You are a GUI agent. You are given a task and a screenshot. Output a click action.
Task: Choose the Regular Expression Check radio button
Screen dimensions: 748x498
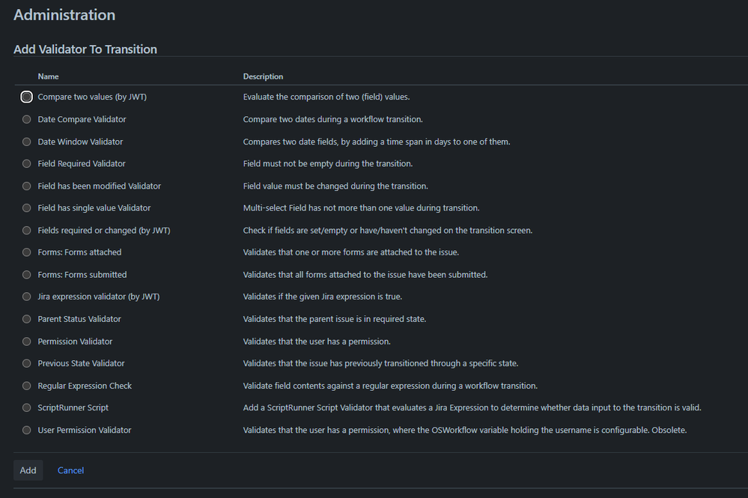[27, 386]
